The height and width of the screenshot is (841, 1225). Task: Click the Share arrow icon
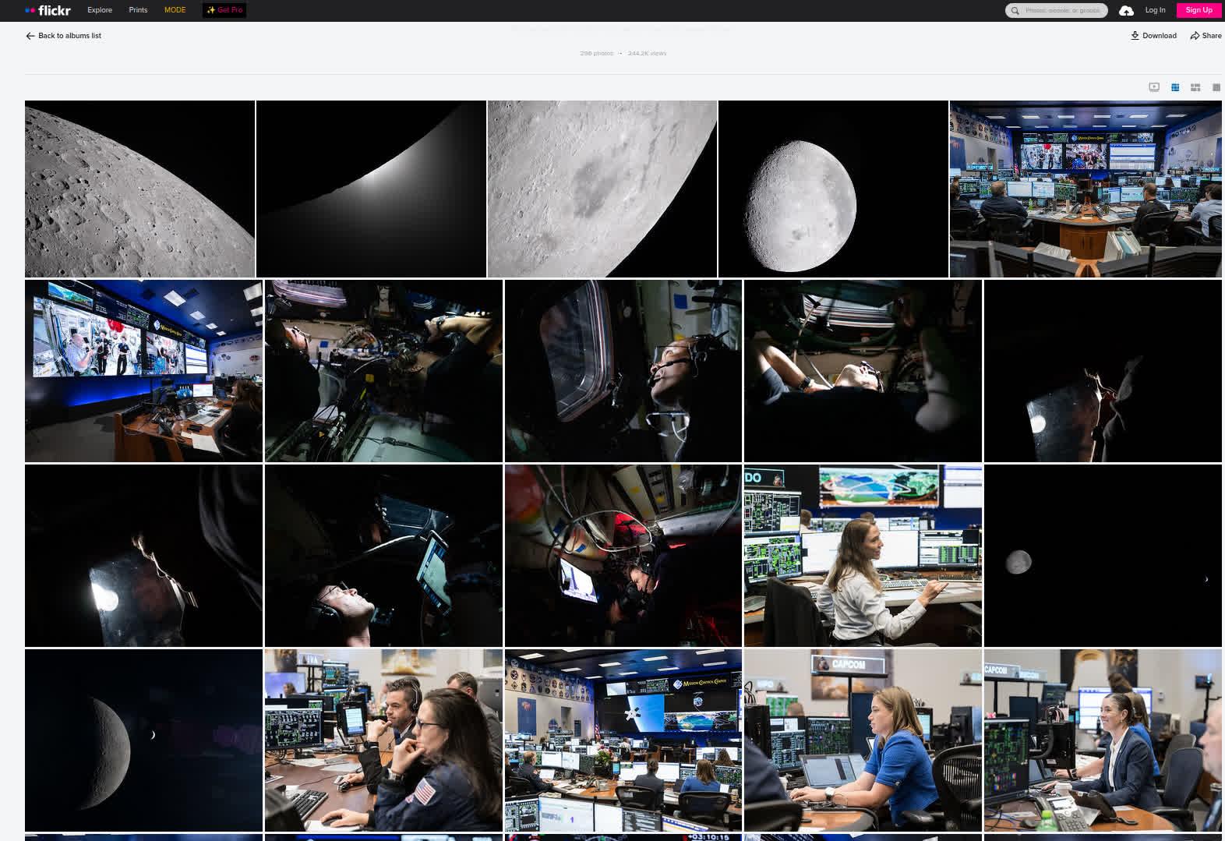[1195, 36]
